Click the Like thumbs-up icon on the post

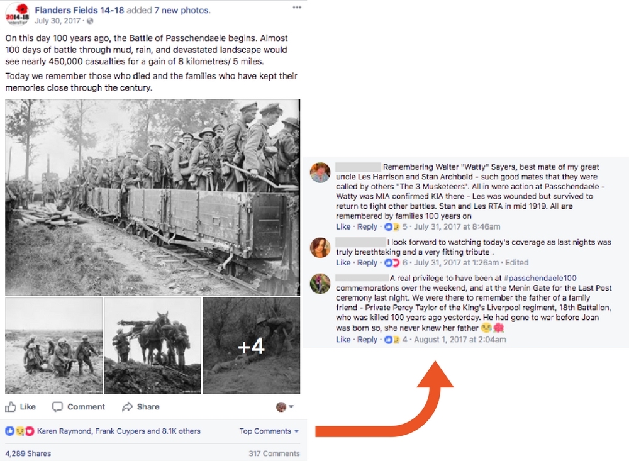coord(11,407)
